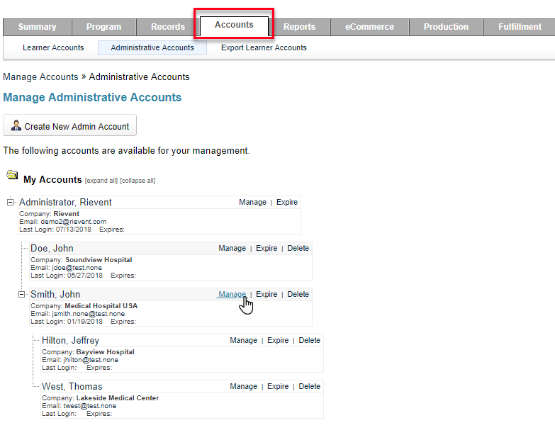
Task: Delete the Hilton, Jeffrey account
Action: click(x=309, y=340)
